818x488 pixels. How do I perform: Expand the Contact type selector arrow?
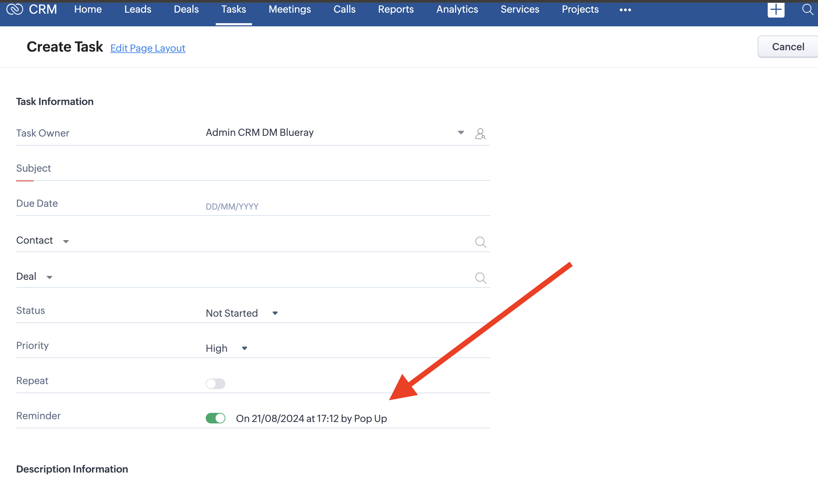click(66, 241)
